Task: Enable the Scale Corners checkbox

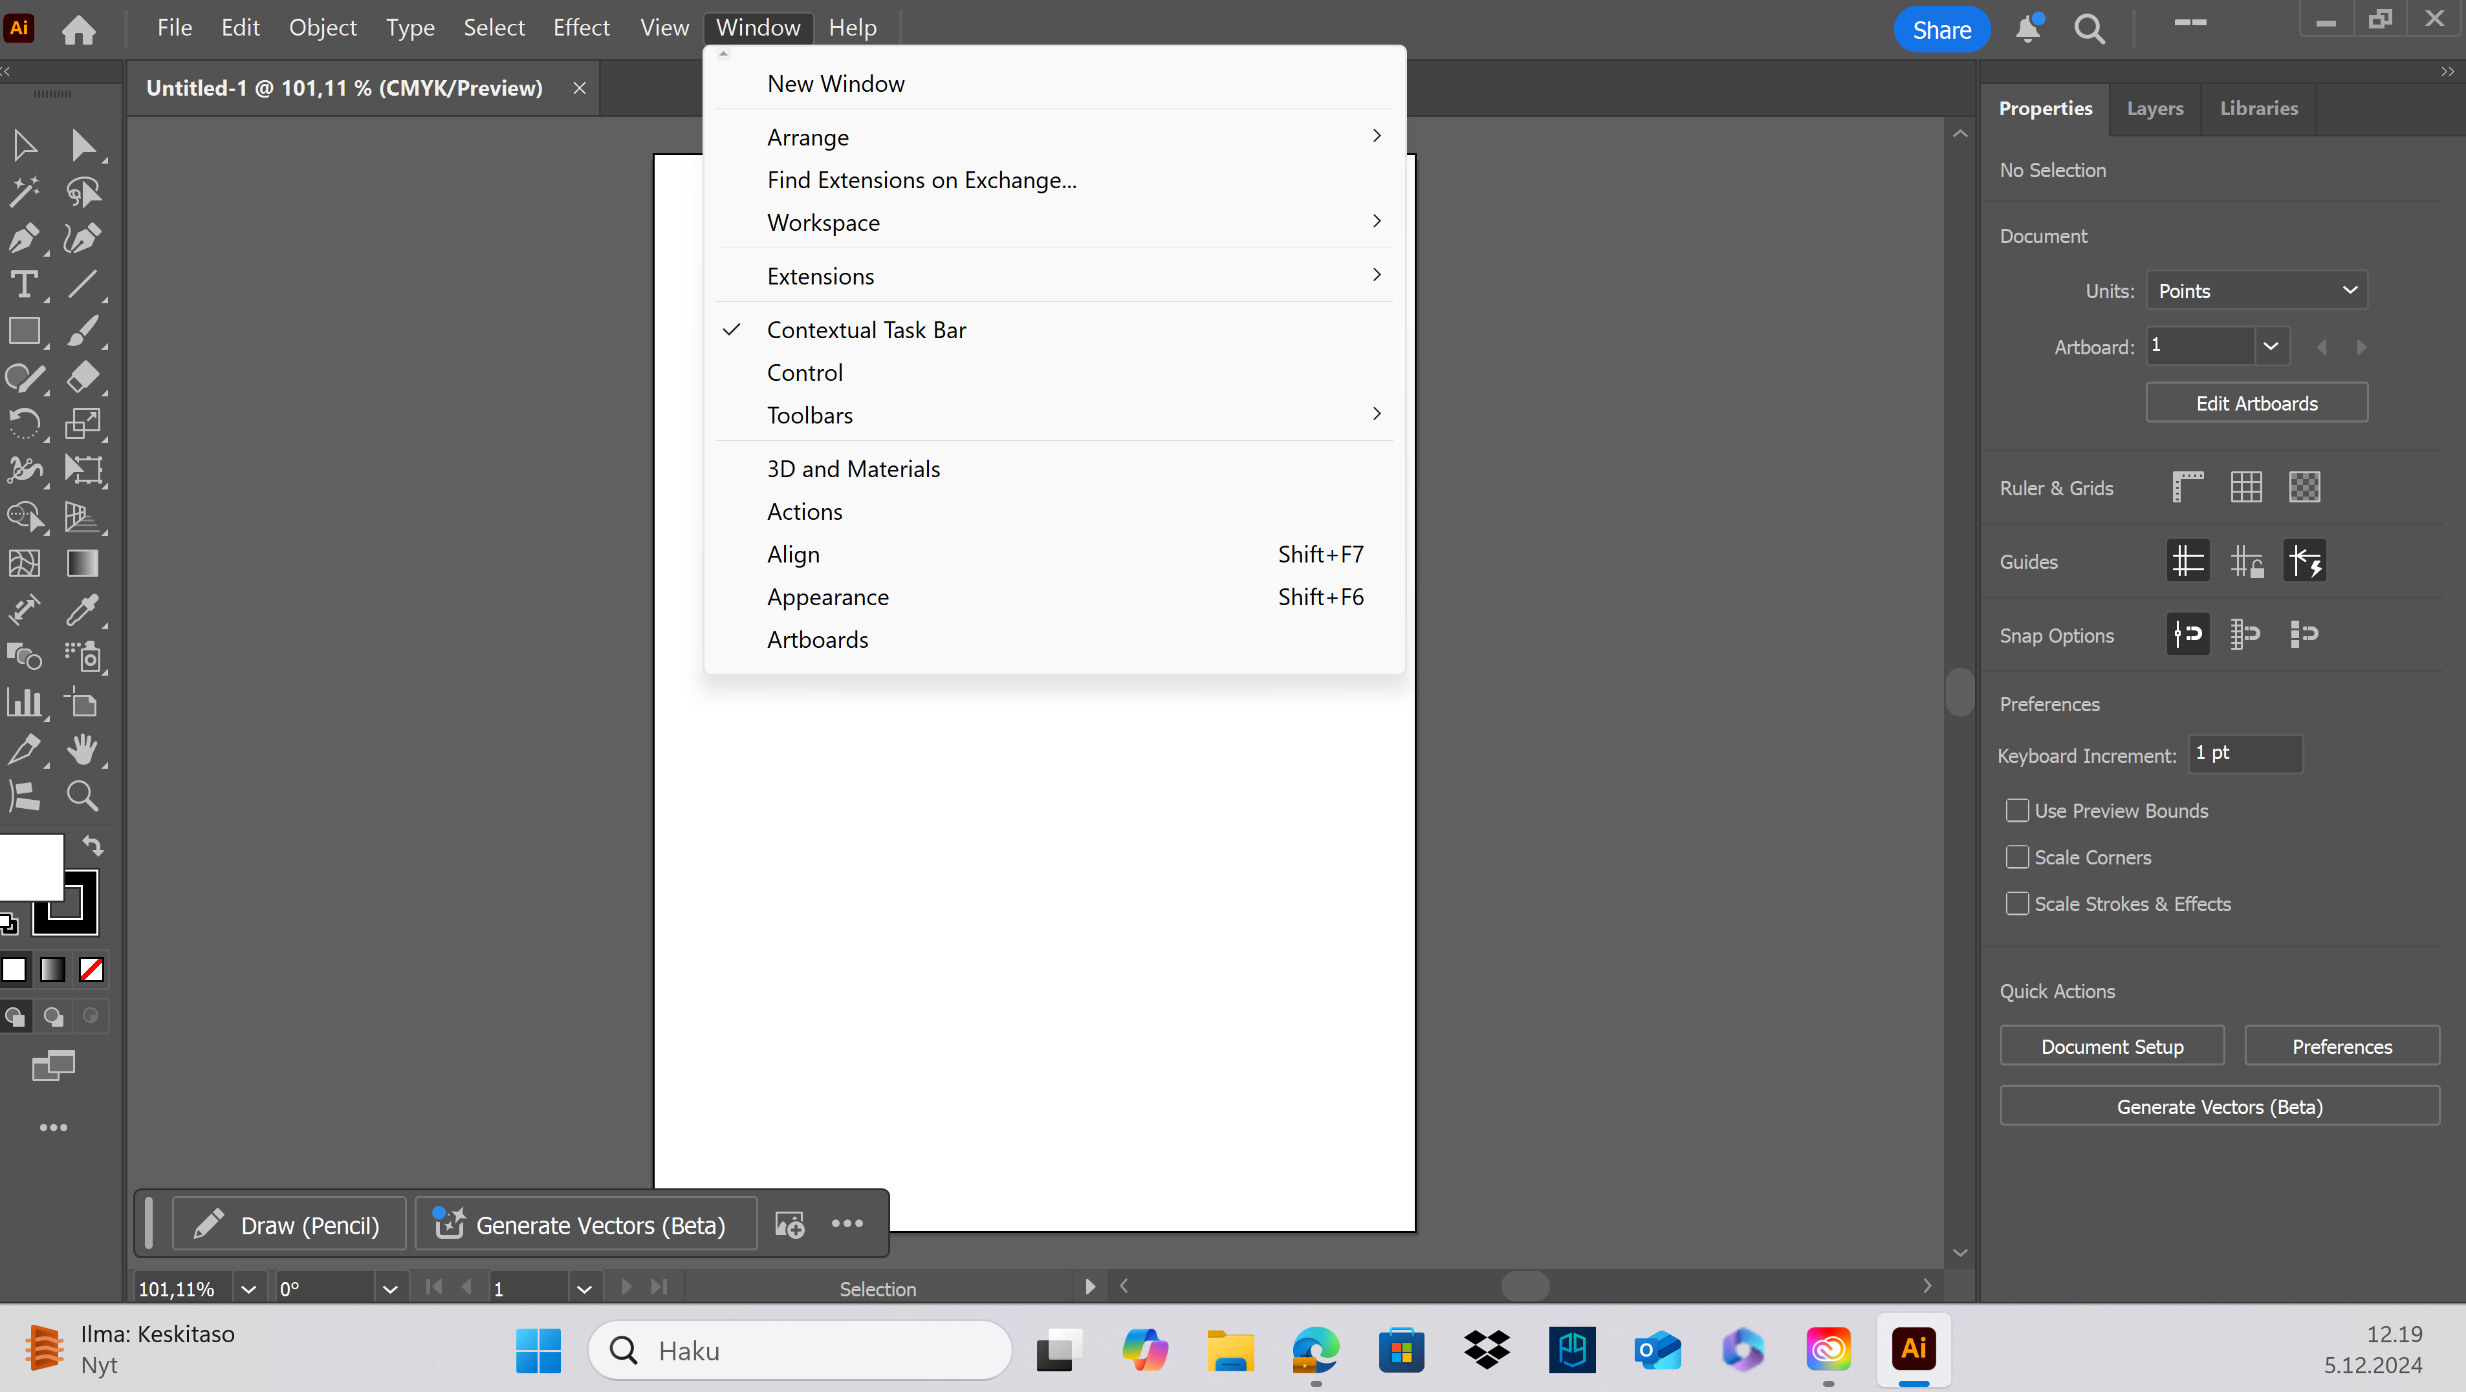Action: [2018, 856]
